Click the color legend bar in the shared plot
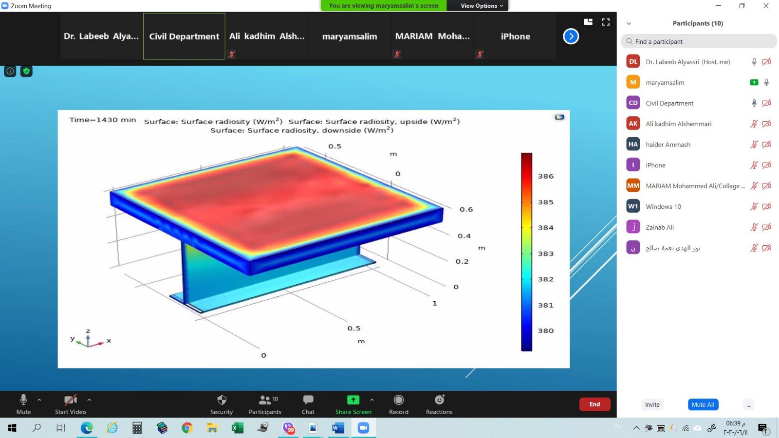779x438 pixels. point(526,252)
